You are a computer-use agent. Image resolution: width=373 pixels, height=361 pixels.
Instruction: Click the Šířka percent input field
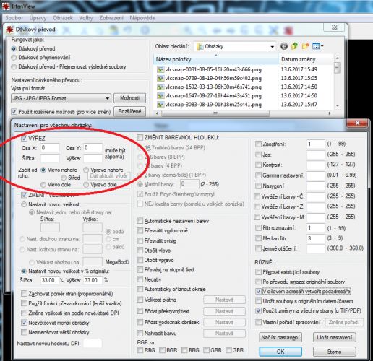(x=50, y=280)
